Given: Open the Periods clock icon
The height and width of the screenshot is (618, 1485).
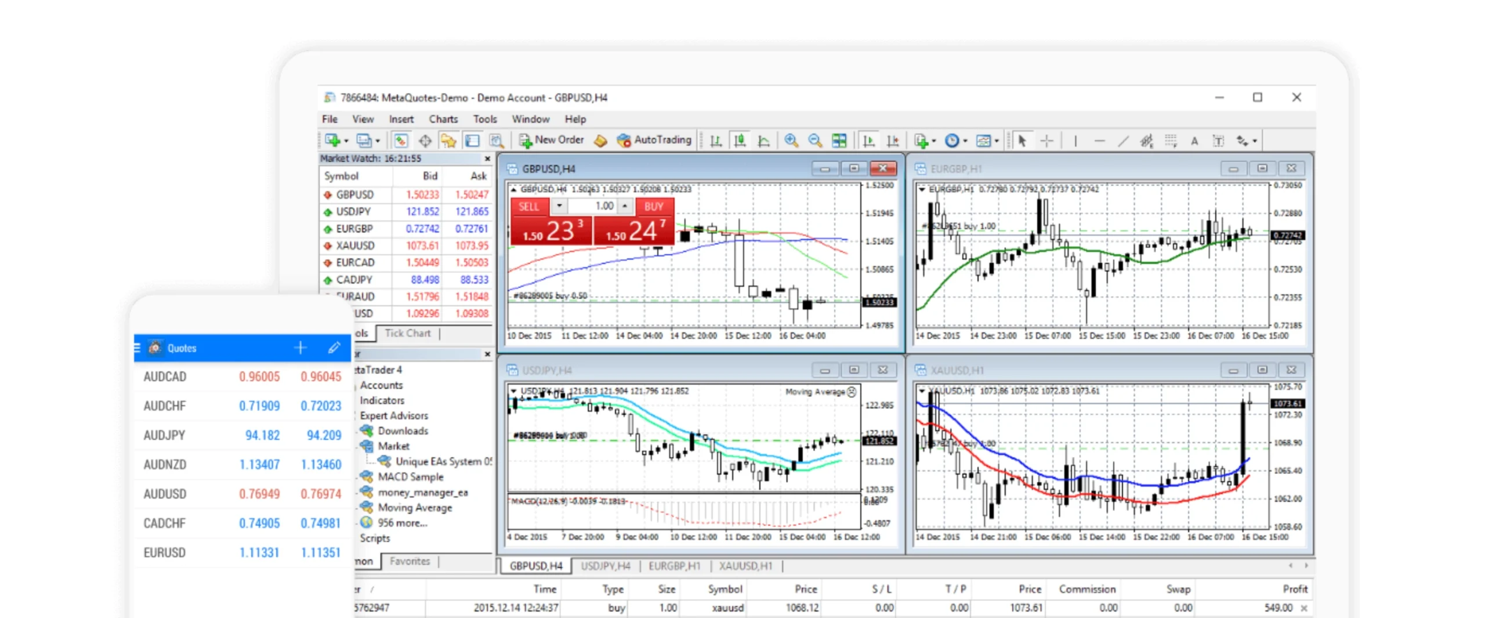Looking at the screenshot, I should (952, 140).
